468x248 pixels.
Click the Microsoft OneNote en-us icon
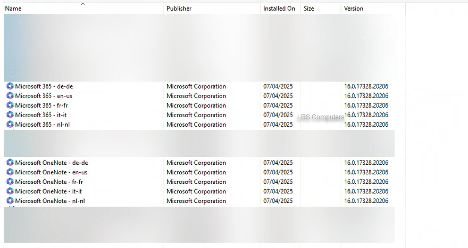pyautogui.click(x=10, y=172)
